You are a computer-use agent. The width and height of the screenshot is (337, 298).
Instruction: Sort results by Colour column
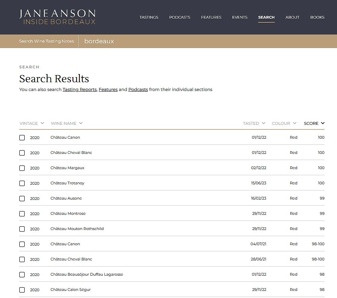click(284, 123)
